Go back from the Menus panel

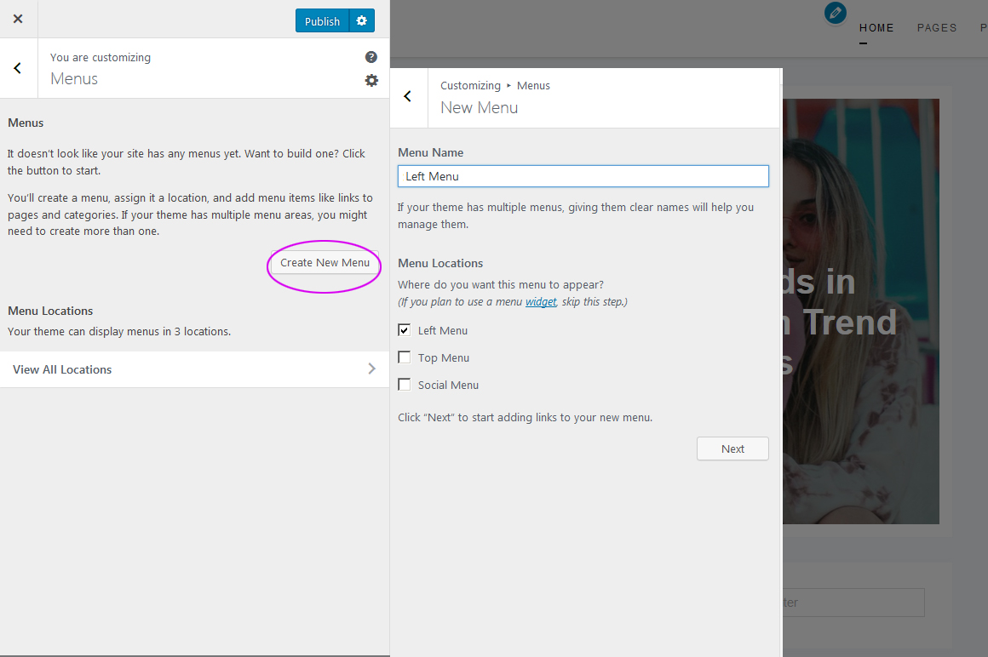click(18, 68)
